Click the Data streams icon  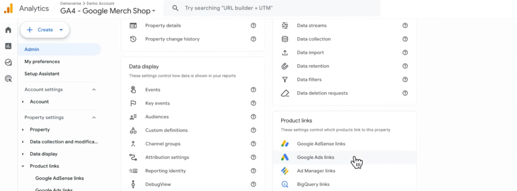pyautogui.click(x=285, y=25)
